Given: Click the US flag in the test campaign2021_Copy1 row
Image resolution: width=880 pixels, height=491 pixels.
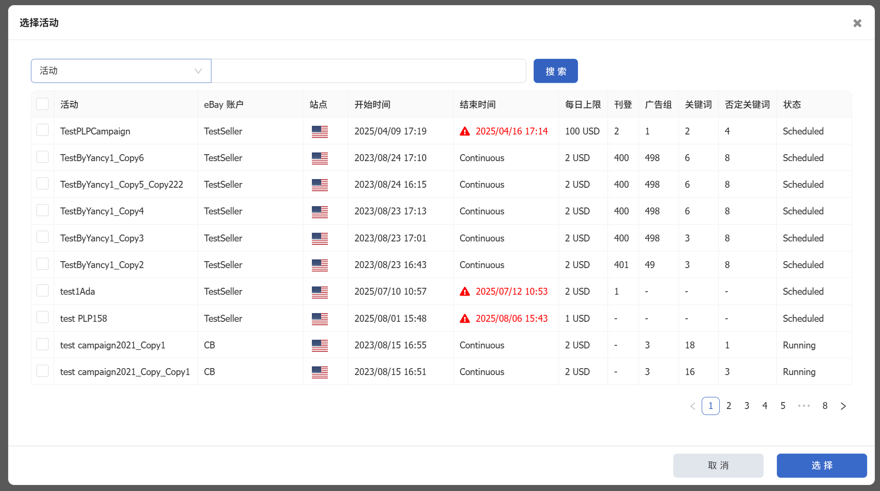Looking at the screenshot, I should coord(320,345).
